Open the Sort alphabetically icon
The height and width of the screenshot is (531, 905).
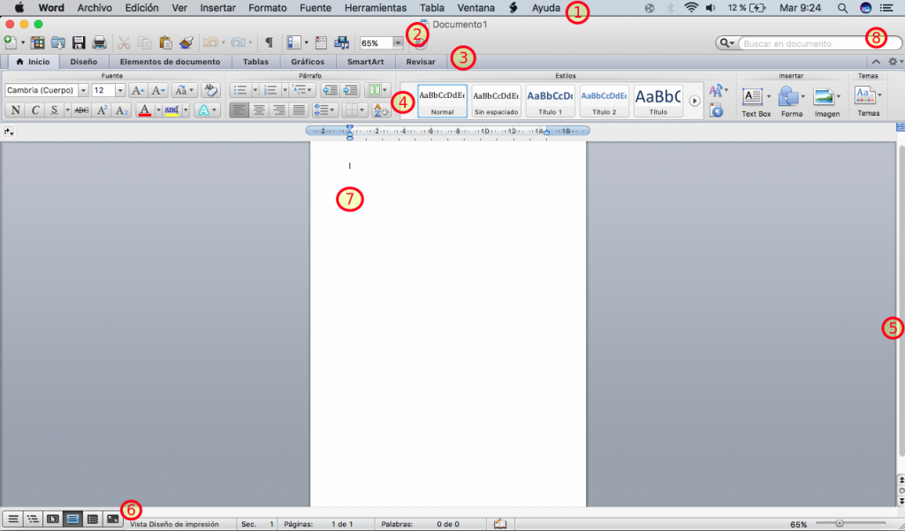click(x=380, y=109)
